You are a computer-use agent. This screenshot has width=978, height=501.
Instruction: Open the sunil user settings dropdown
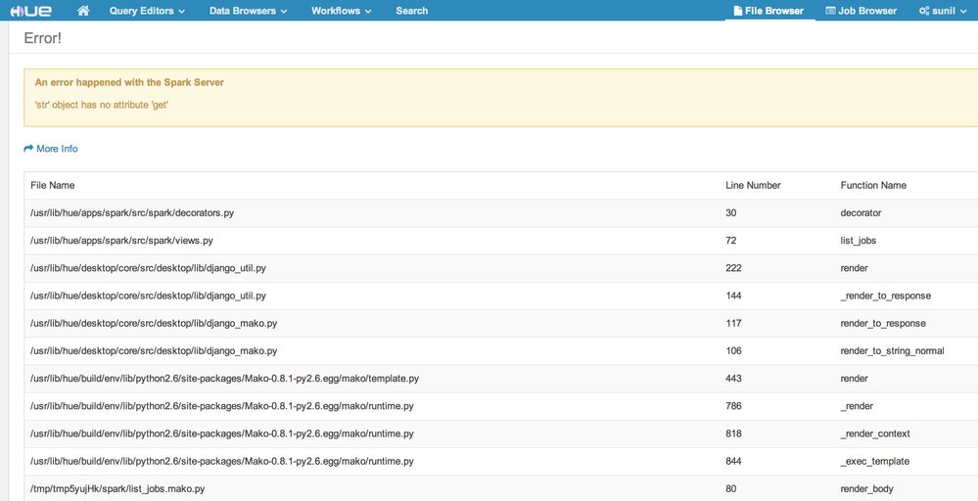coord(943,11)
